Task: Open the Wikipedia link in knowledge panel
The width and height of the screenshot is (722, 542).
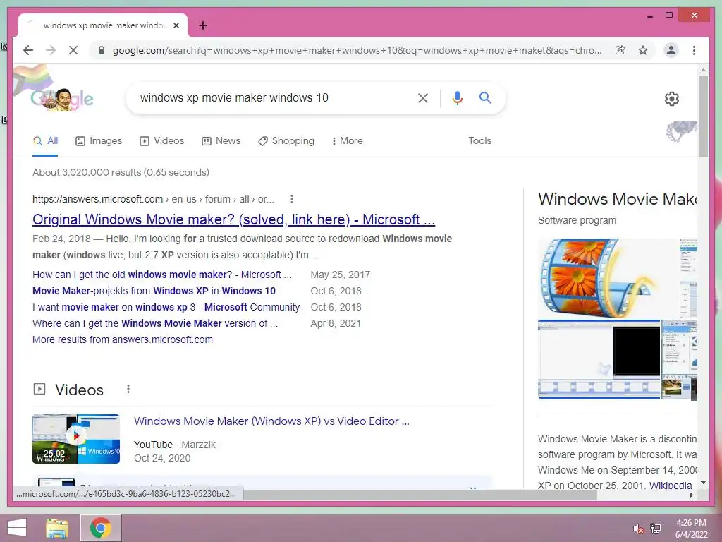Action: tap(671, 486)
